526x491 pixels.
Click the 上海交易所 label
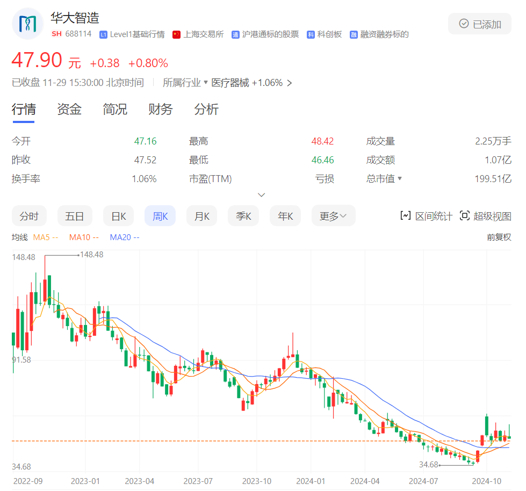click(x=203, y=34)
